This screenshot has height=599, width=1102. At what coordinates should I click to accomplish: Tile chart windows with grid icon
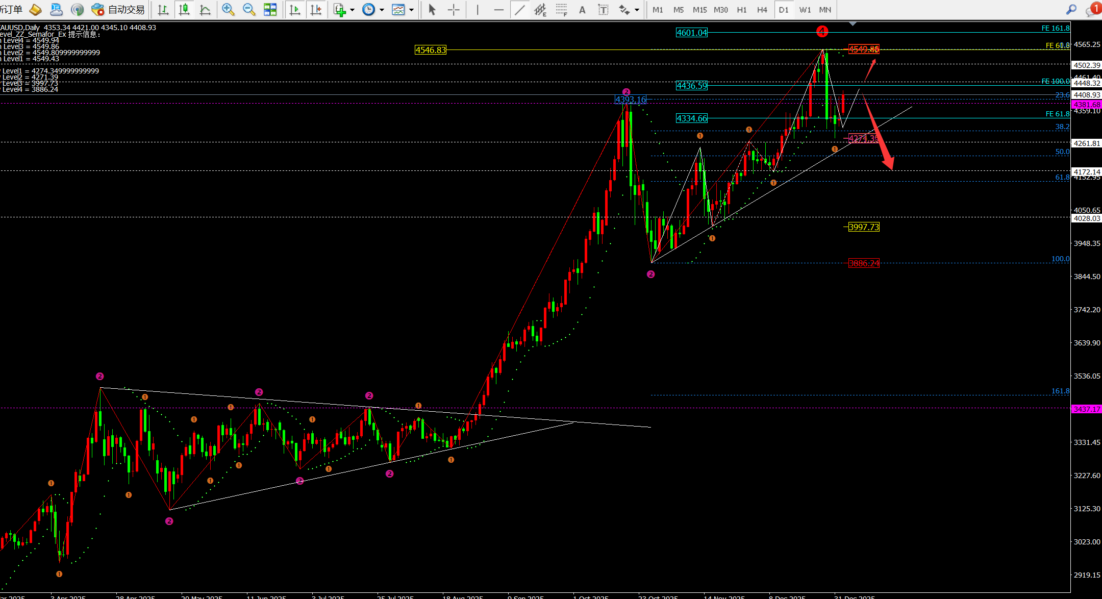[270, 10]
